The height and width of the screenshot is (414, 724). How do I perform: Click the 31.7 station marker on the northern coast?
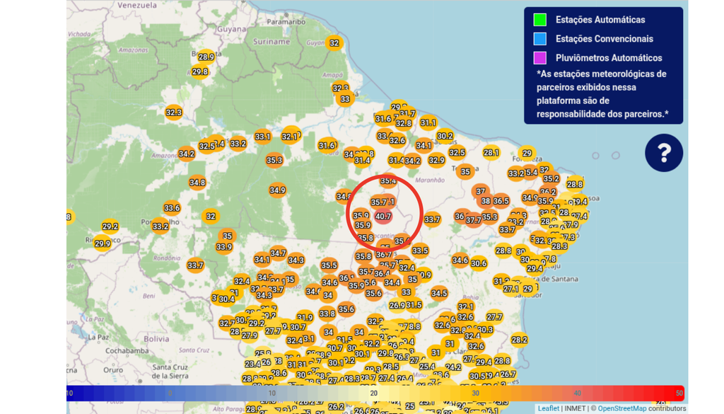pyautogui.click(x=407, y=114)
